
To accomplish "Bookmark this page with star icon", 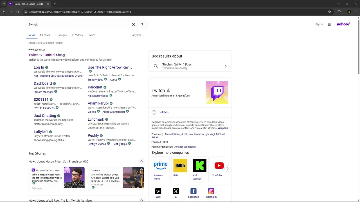I will pyautogui.click(x=330, y=12).
